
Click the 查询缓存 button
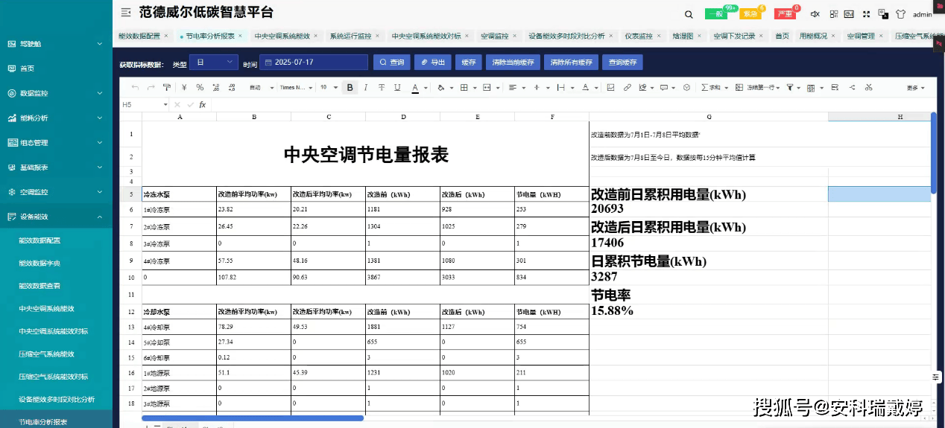(x=623, y=63)
